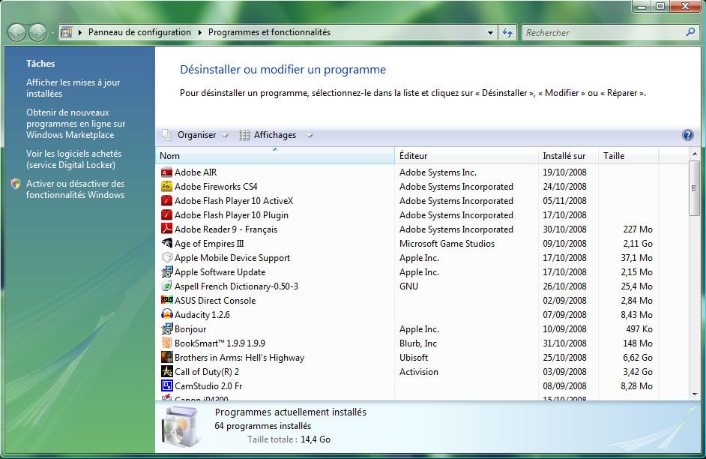This screenshot has height=459, width=706.
Task: Click the 6,62 Go size value
Action: coord(638,358)
